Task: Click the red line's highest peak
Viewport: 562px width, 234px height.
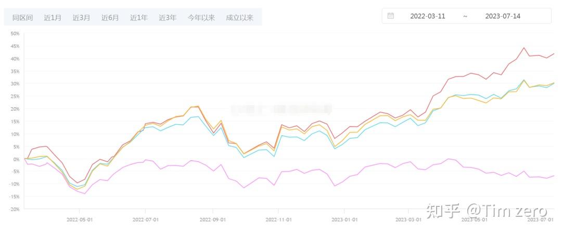Action: (524, 48)
